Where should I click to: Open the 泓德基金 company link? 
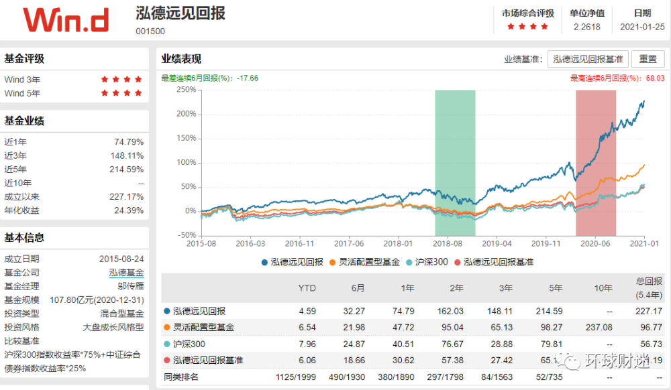(x=126, y=273)
